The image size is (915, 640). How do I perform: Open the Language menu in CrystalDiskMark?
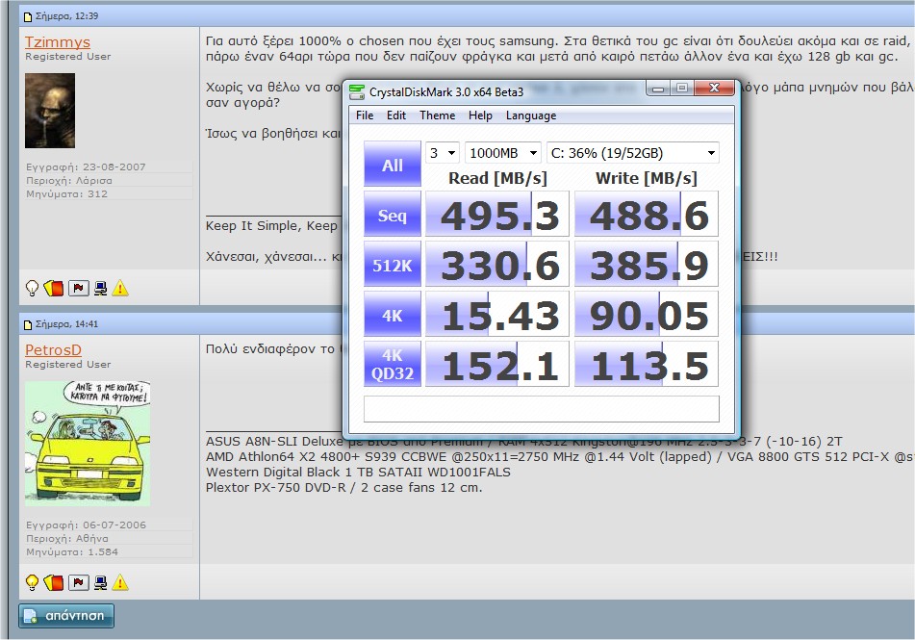531,115
